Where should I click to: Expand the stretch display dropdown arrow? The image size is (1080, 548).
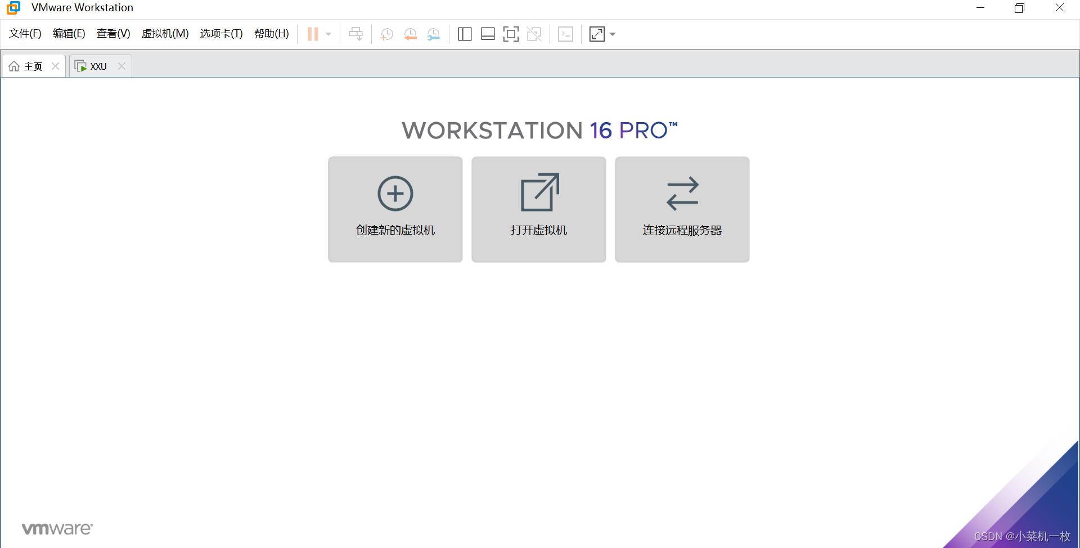point(613,34)
